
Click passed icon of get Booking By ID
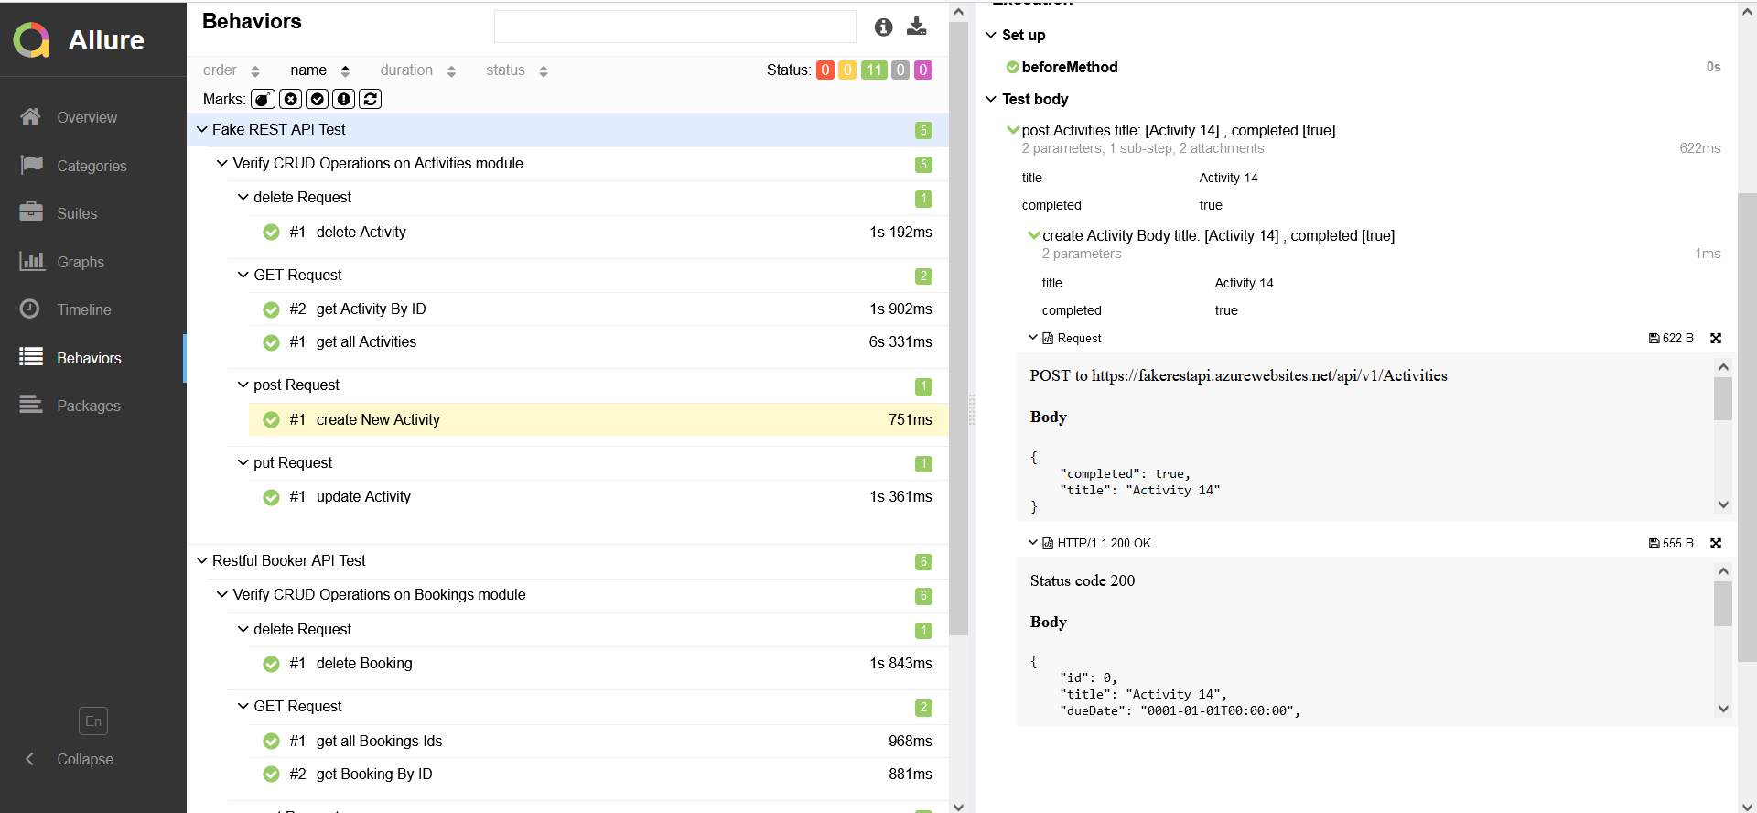(271, 775)
